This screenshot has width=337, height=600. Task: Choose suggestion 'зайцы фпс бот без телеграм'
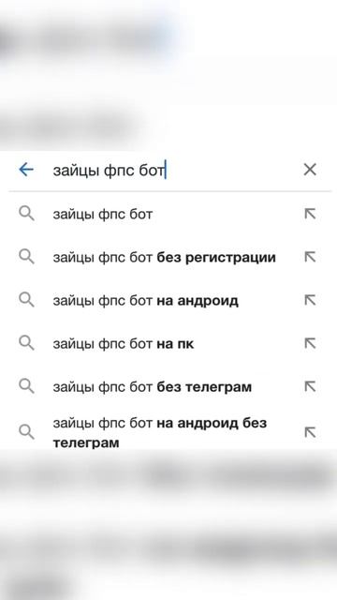[153, 387]
